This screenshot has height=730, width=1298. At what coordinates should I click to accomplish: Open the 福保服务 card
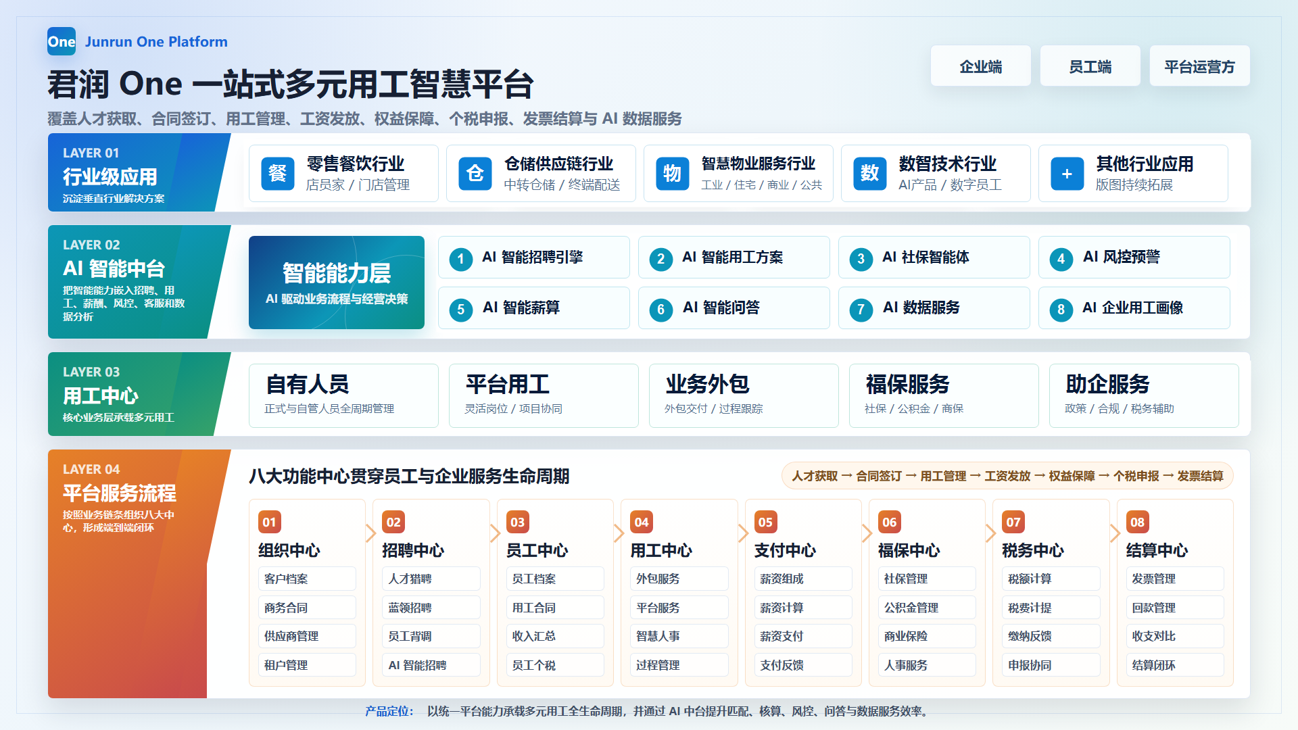tap(944, 395)
